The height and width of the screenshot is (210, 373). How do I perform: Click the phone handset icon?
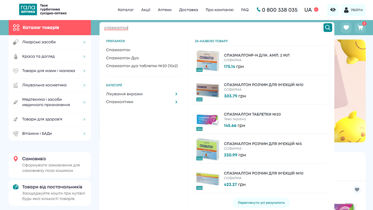tap(259, 9)
